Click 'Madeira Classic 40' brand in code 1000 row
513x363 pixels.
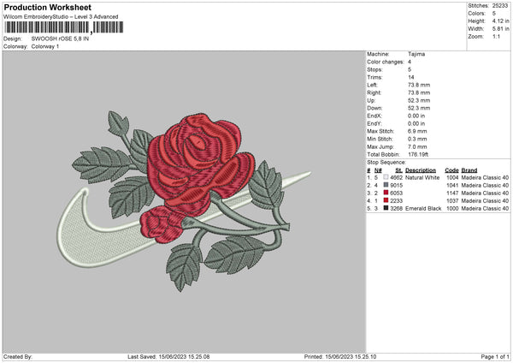point(485,208)
